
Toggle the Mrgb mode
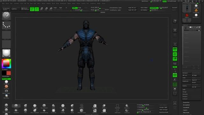(x=55, y=8)
